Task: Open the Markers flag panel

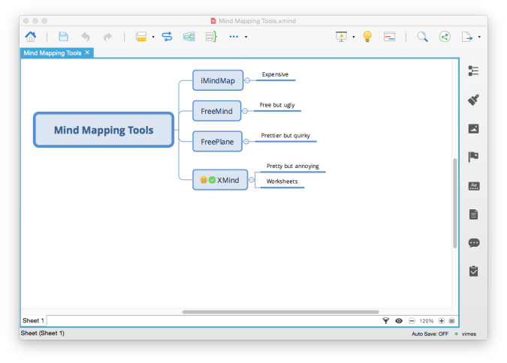Action: coord(473,157)
